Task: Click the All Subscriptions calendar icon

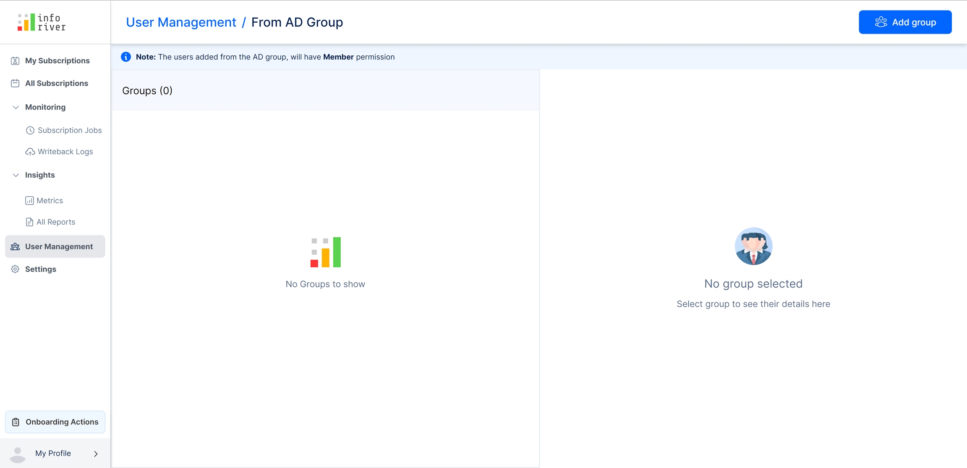Action: click(15, 83)
